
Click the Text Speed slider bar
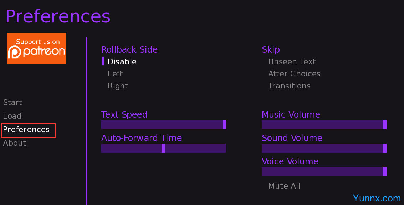[162, 125]
